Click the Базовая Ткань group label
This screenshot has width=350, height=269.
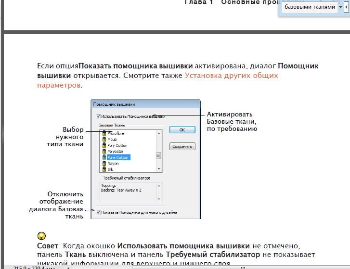[x=111, y=125]
